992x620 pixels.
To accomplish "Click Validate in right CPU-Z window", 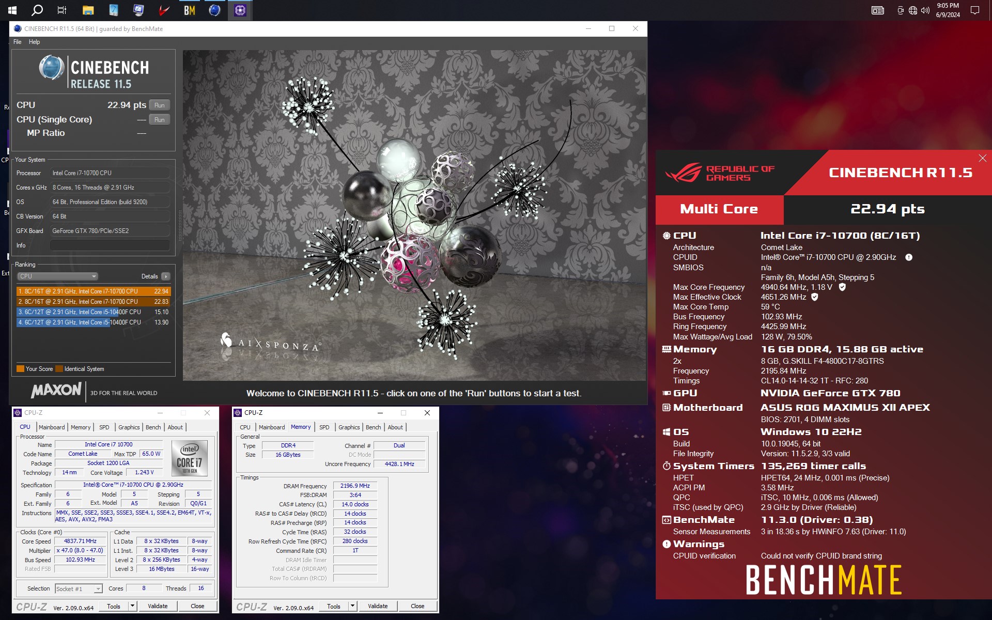I will point(378,606).
